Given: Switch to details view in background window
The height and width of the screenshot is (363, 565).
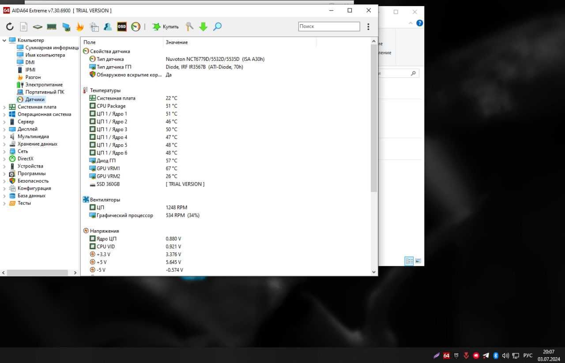Looking at the screenshot, I should (409, 261).
